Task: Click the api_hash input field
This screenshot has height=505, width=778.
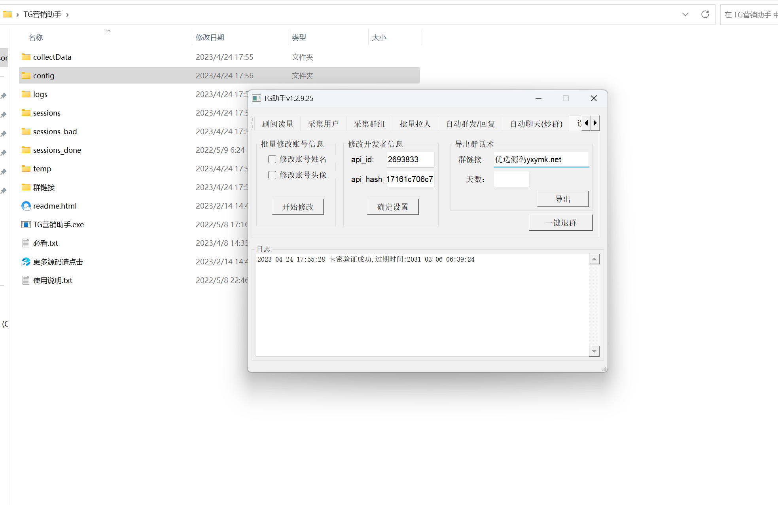Action: [410, 179]
